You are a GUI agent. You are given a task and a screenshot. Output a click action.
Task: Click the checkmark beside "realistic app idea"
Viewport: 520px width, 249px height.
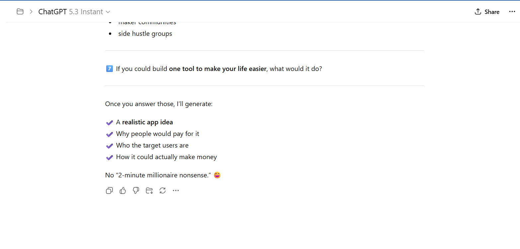click(109, 123)
